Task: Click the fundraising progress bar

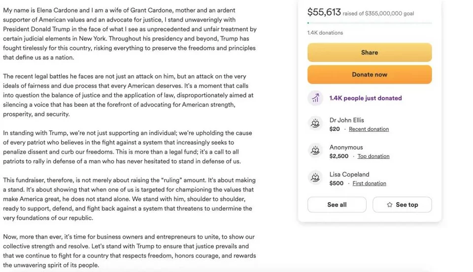Action: coord(370,23)
